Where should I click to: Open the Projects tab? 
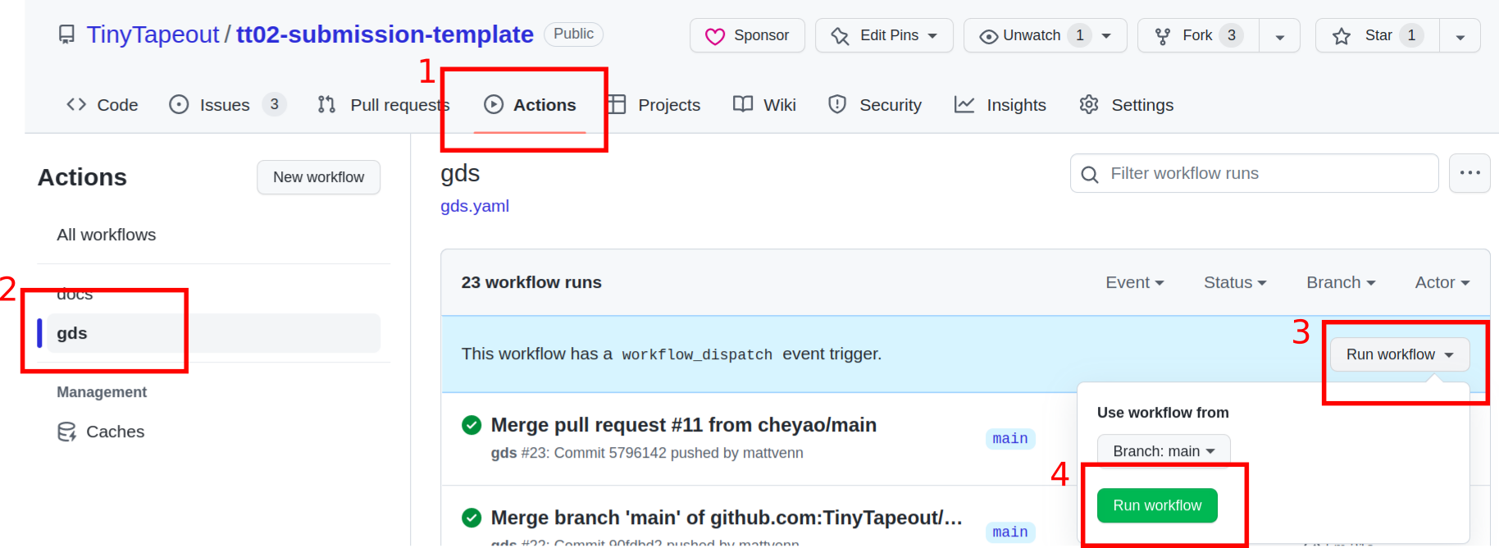click(654, 105)
